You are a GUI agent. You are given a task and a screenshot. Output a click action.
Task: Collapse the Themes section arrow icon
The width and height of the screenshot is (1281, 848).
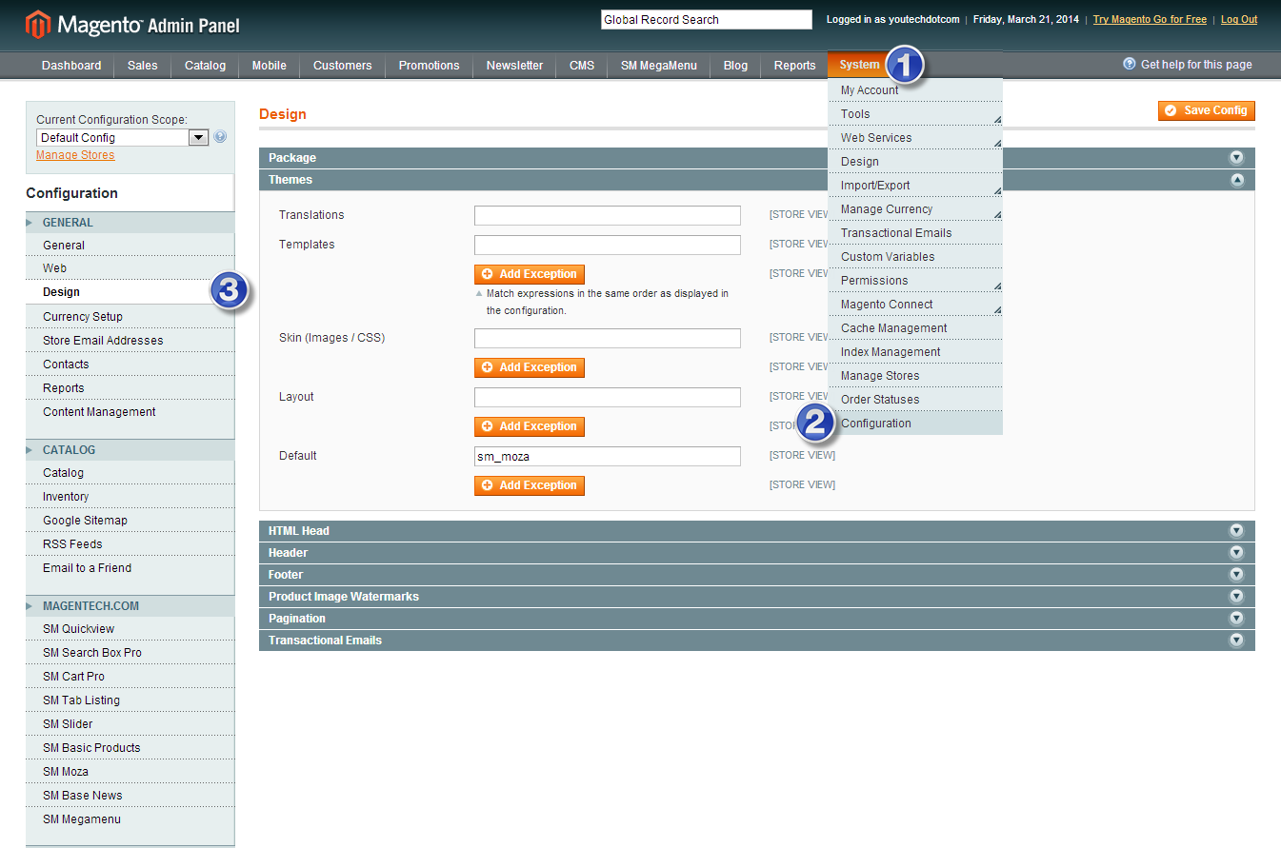point(1236,180)
